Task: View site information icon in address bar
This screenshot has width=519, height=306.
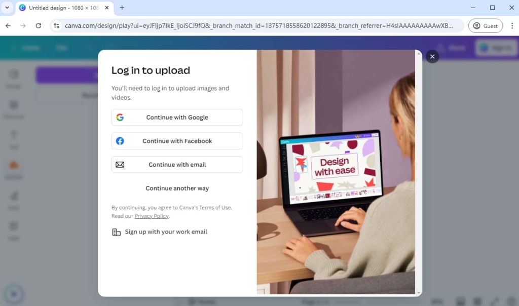Action: [x=56, y=26]
